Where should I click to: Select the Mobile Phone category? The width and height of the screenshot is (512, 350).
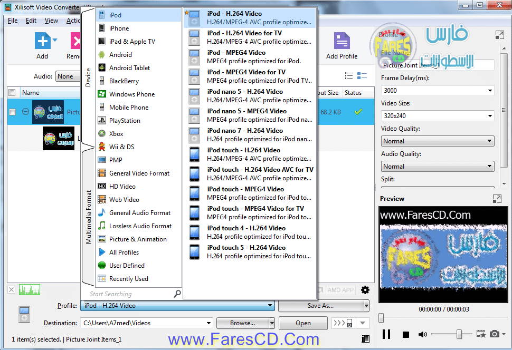point(139,108)
